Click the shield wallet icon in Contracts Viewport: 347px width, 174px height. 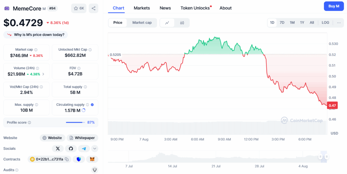click(79, 159)
